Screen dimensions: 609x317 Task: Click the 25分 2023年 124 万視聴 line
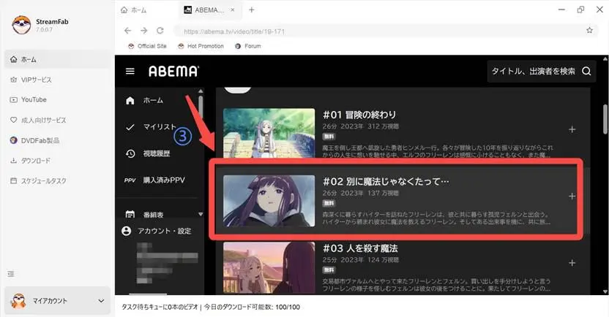(x=360, y=259)
